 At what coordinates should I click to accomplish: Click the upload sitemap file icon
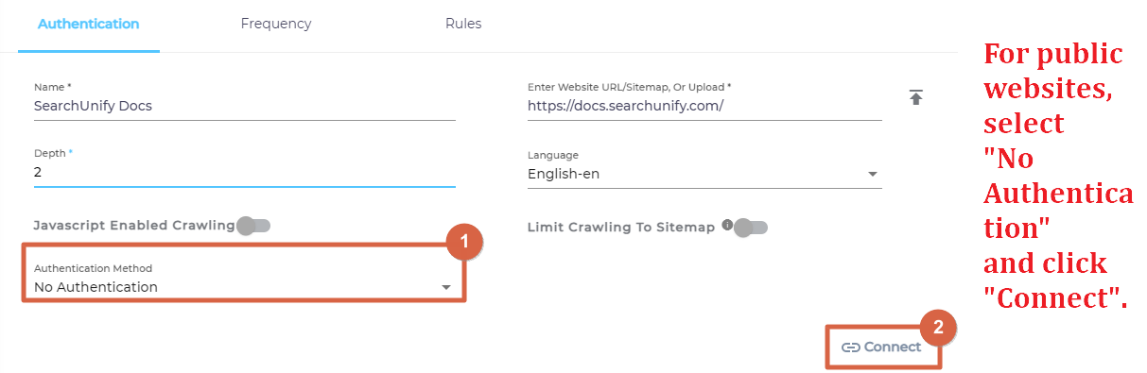[915, 97]
